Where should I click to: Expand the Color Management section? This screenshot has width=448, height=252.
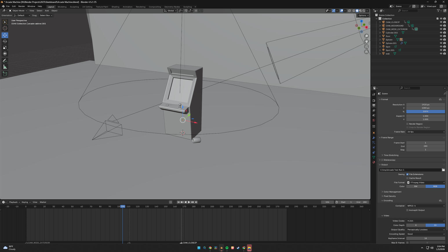(392, 192)
